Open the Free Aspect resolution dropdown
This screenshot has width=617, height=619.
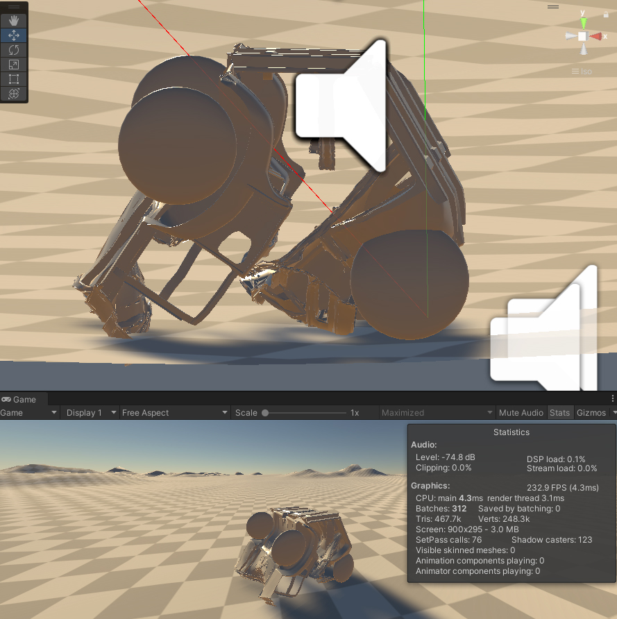point(174,412)
